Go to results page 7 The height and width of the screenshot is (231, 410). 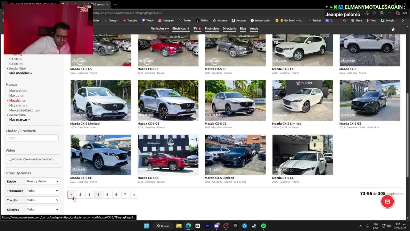point(125,194)
